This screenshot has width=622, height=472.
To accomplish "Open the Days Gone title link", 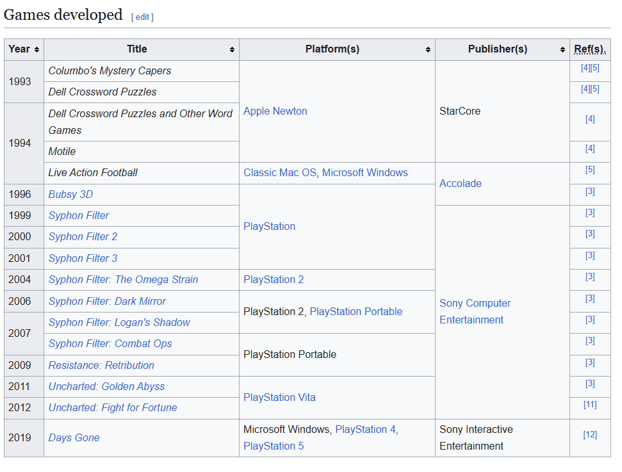I will pos(74,438).
